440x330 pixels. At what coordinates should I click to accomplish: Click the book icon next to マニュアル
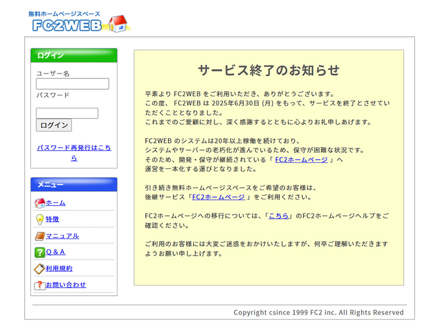tap(40, 237)
